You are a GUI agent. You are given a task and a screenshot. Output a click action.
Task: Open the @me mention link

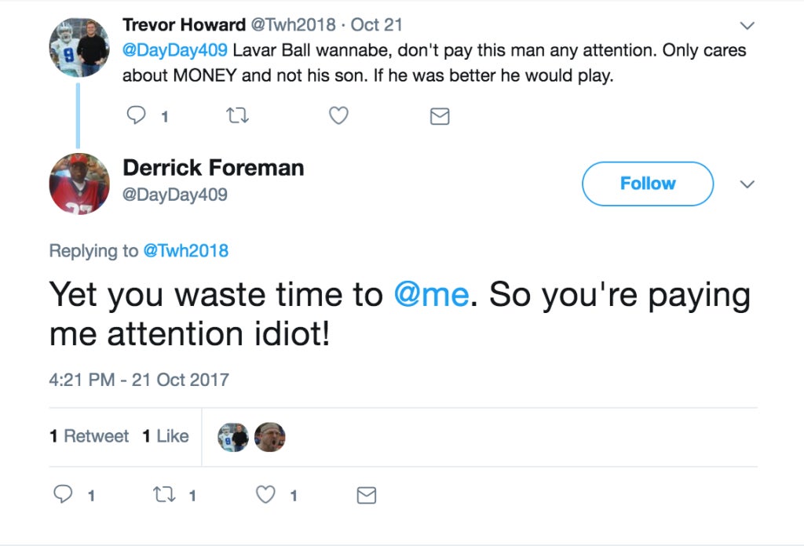431,295
